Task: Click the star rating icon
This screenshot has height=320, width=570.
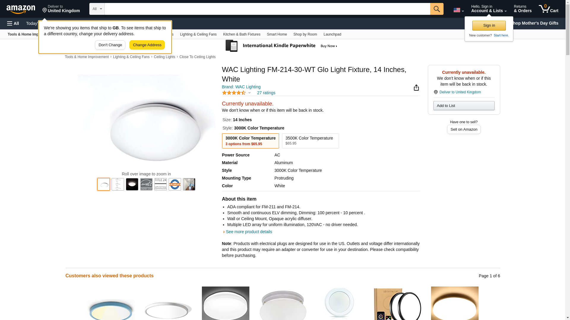Action: [234, 93]
